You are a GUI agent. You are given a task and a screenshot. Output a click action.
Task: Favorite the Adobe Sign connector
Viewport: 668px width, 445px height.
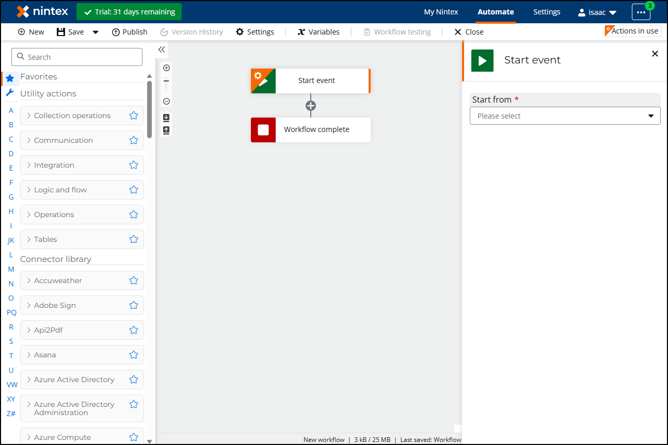coord(134,305)
